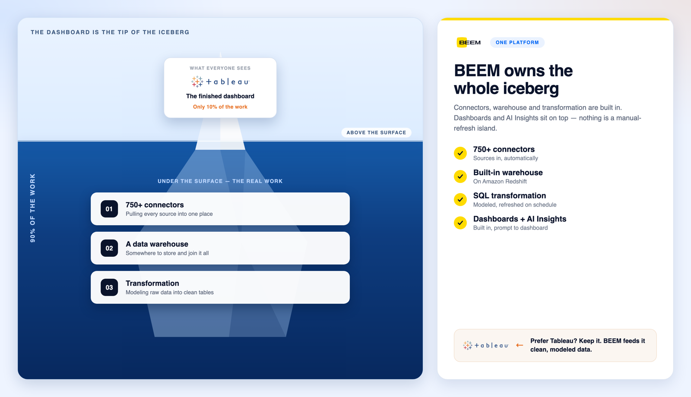691x397 pixels.
Task: Click the 'SQL transformation' feature title
Action: point(510,196)
